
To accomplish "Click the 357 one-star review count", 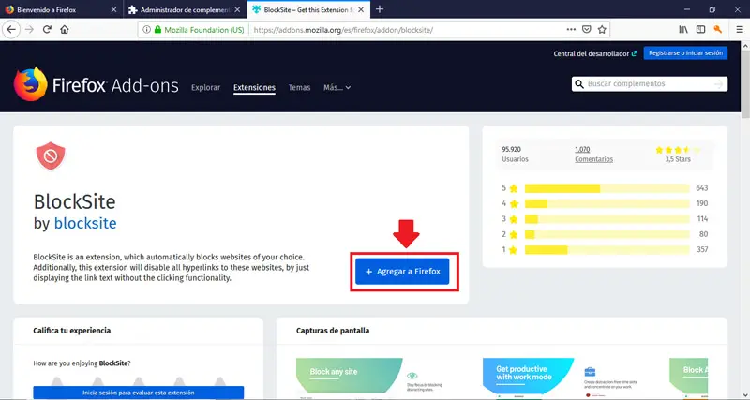I will coord(701,249).
